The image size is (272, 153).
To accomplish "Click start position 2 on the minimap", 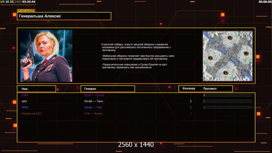I will click(x=210, y=58).
